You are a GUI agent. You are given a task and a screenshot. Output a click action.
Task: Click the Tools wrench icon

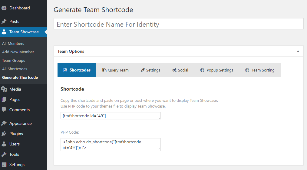pyautogui.click(x=4, y=154)
